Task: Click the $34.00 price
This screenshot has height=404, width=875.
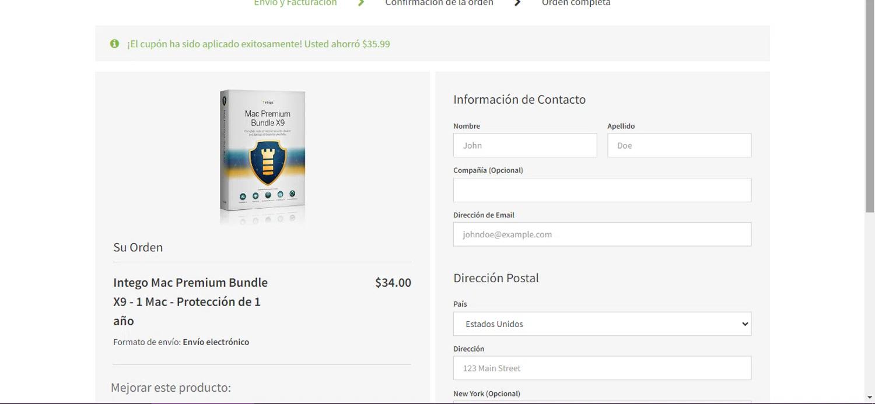Action: (x=393, y=283)
